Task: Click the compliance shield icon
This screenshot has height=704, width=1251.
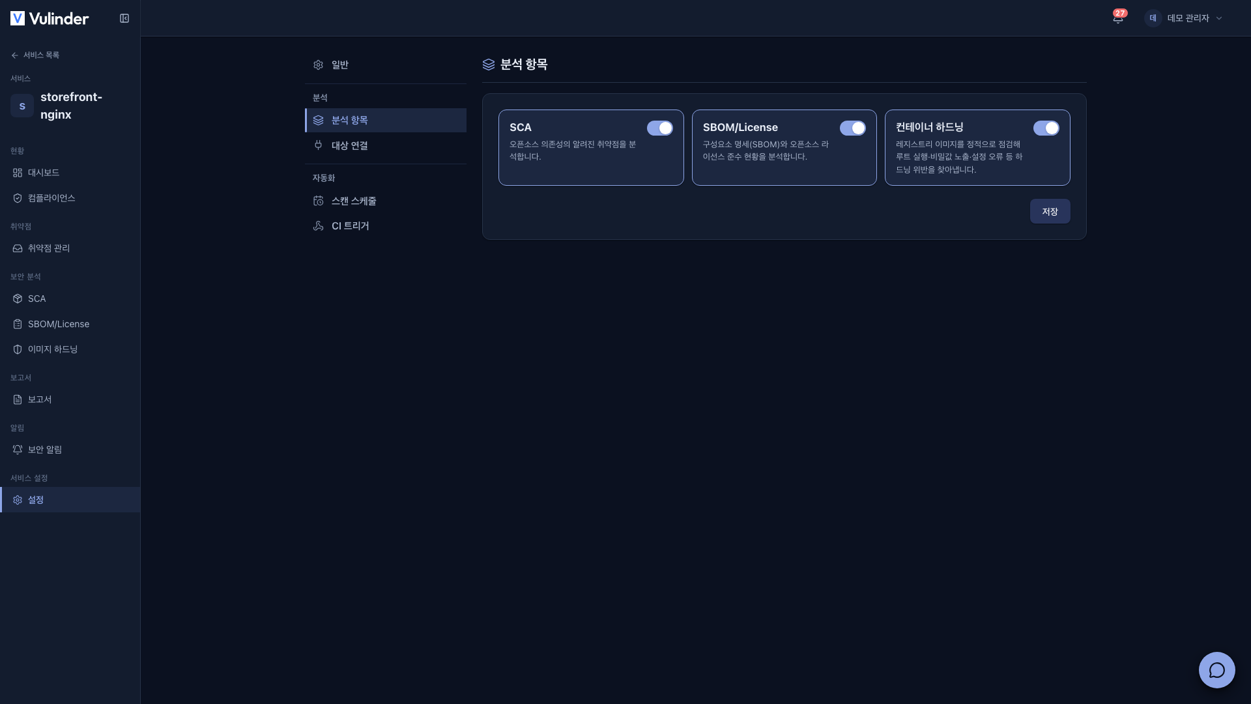Action: coord(18,198)
